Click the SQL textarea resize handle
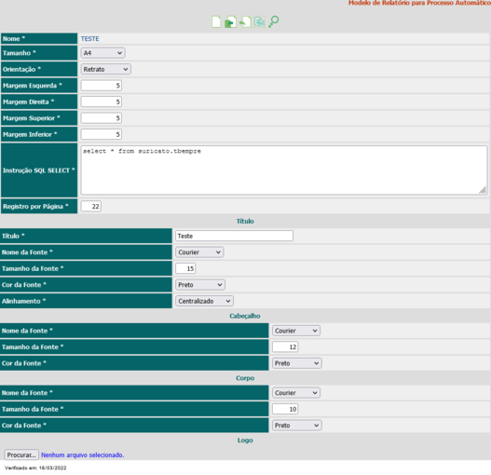 coord(483,190)
